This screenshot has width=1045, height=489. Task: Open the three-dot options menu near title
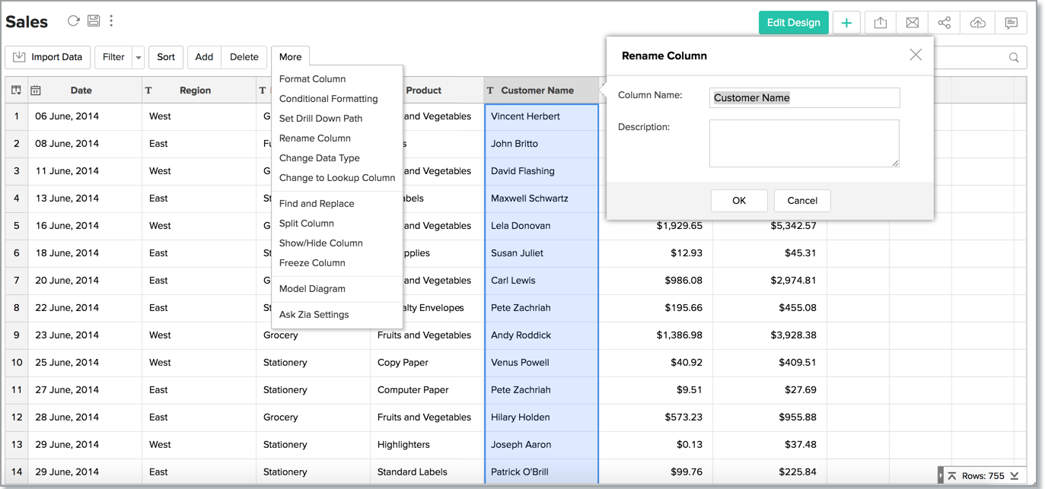[111, 21]
